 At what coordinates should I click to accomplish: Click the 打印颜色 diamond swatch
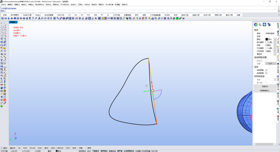pos(267,48)
